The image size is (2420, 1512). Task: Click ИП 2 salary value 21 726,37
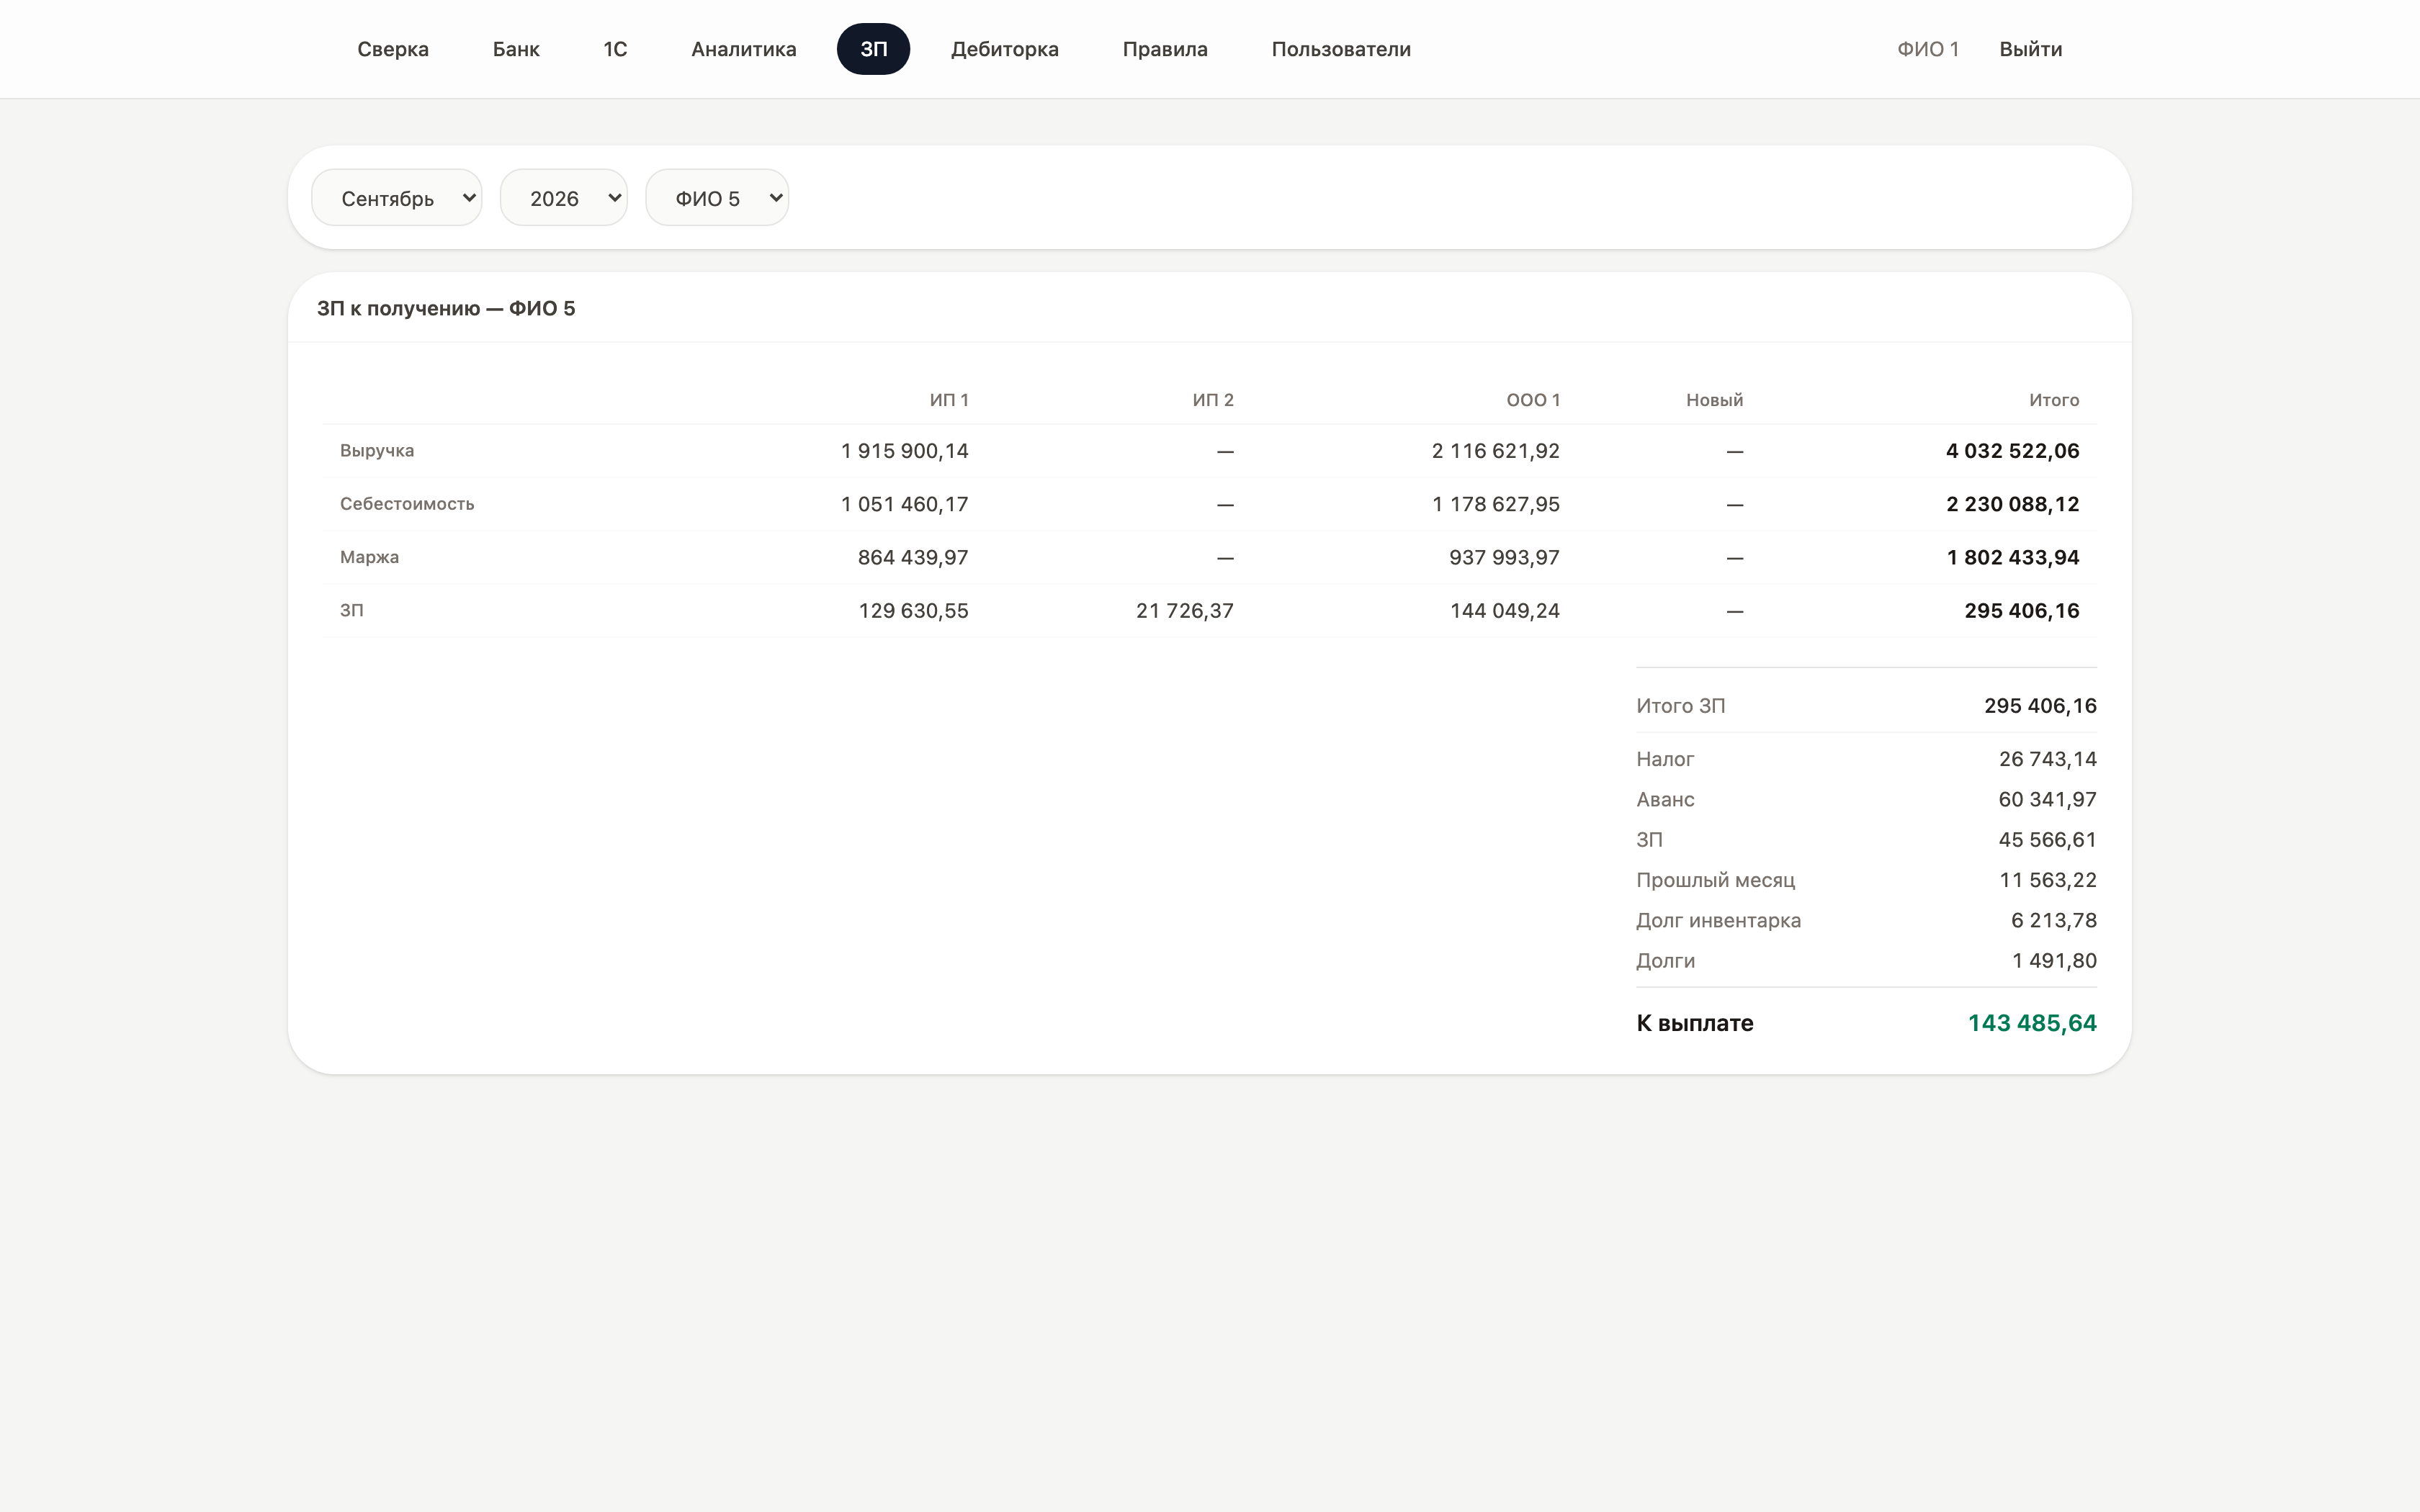tap(1185, 610)
